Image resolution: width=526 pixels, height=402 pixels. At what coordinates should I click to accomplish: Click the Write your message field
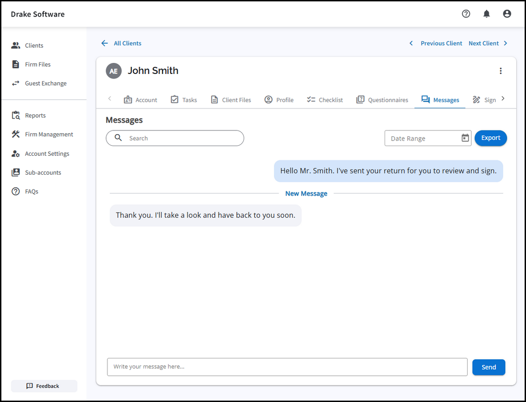coord(287,367)
